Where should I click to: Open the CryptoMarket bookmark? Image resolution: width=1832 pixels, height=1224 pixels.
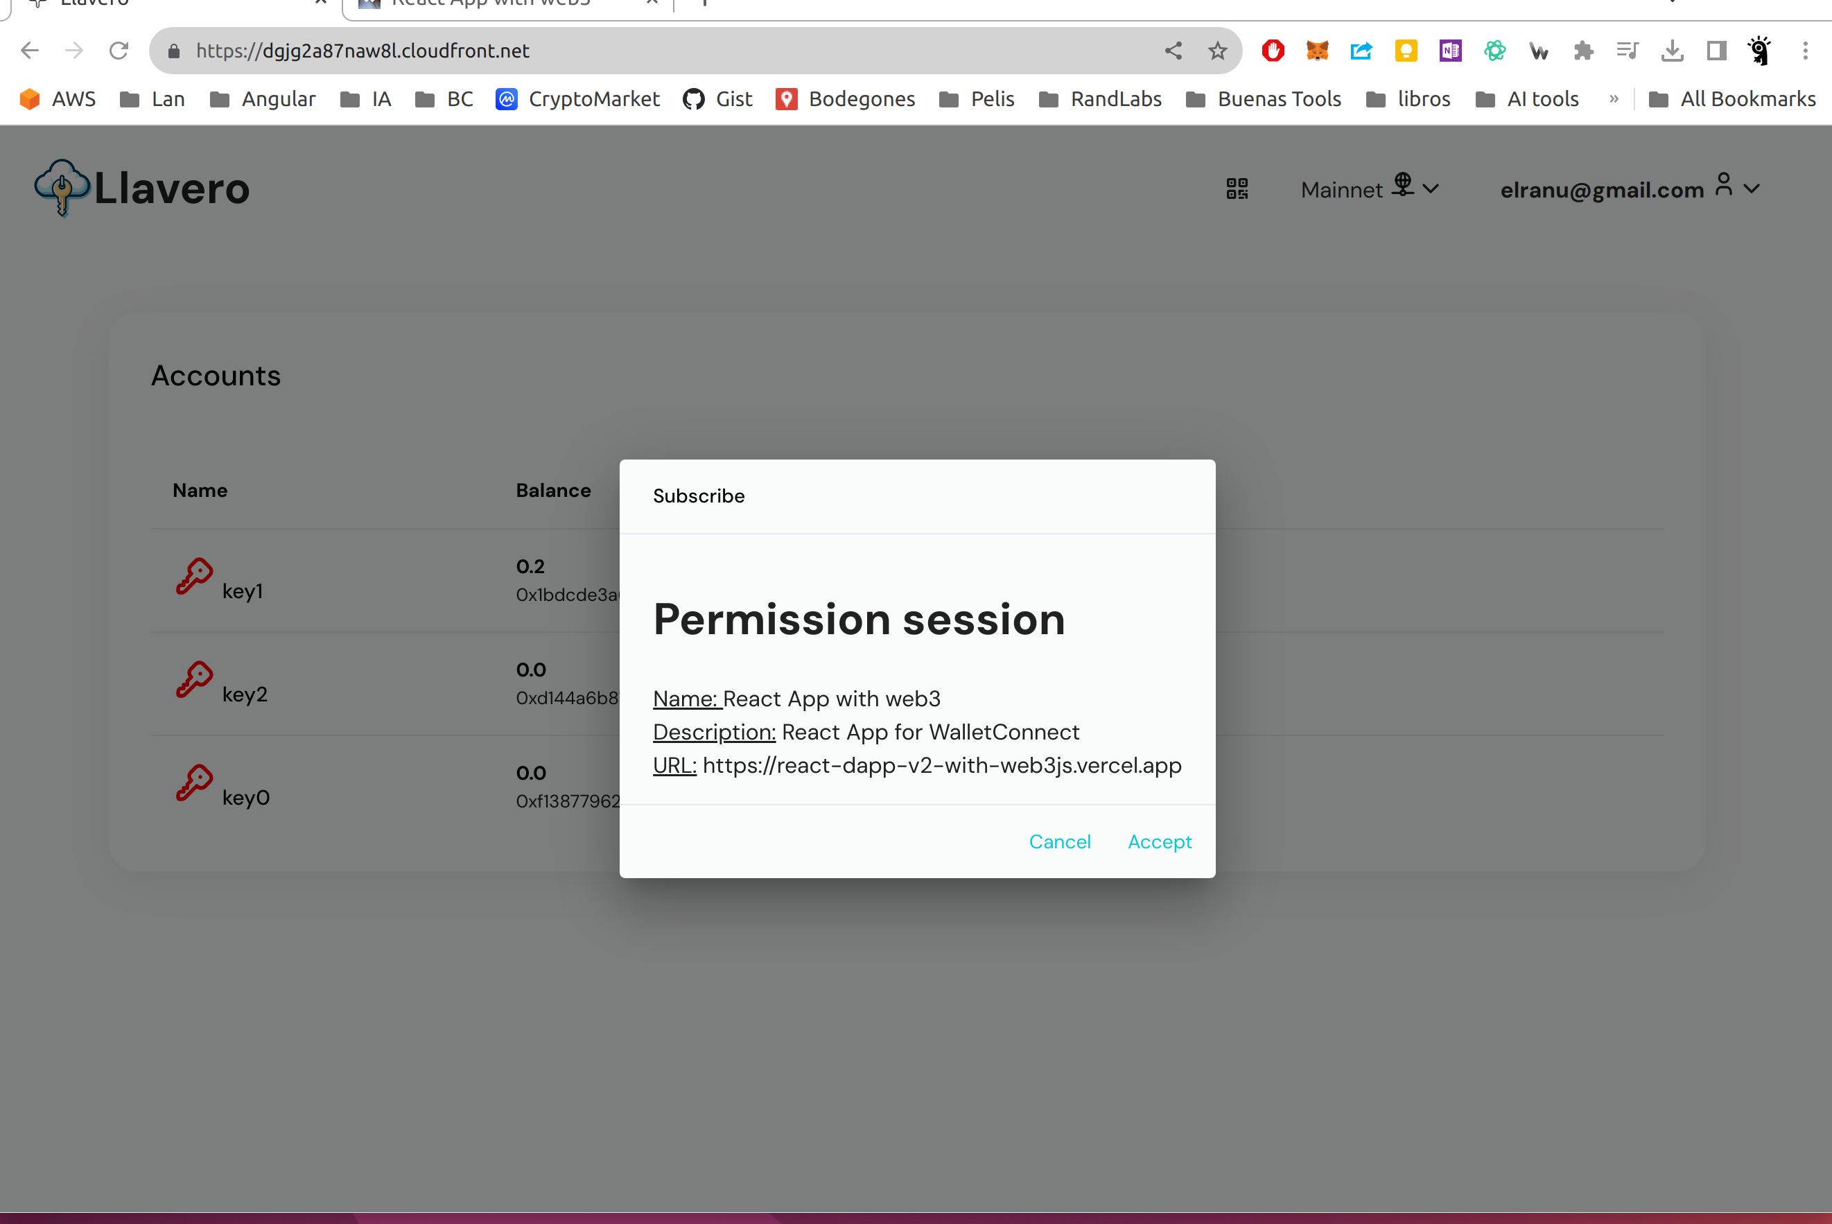click(577, 99)
